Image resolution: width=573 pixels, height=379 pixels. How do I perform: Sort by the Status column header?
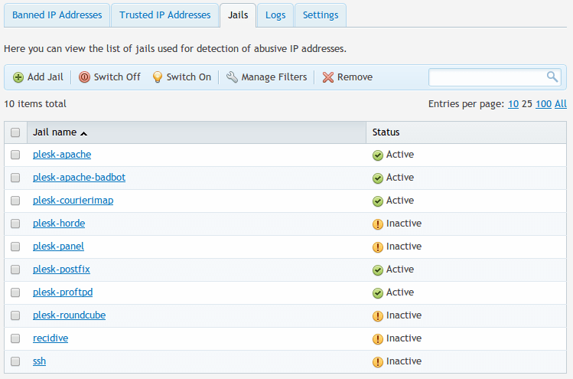386,132
